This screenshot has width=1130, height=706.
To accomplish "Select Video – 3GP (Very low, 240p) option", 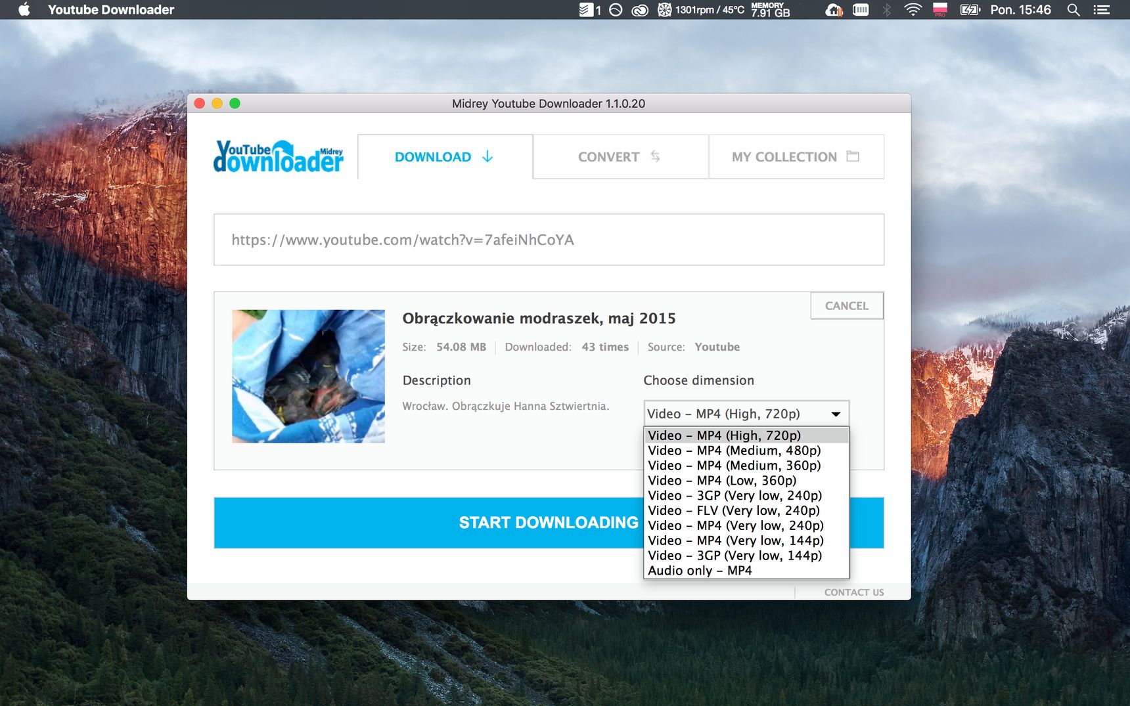I will pyautogui.click(x=746, y=496).
